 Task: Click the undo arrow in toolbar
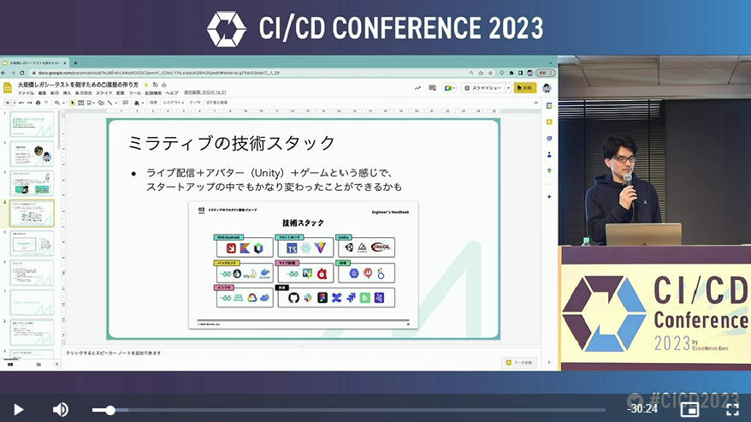click(21, 103)
